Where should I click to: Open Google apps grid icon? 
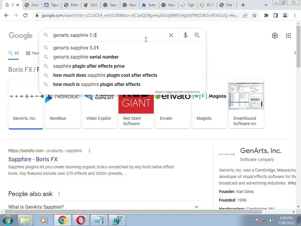tap(288, 36)
